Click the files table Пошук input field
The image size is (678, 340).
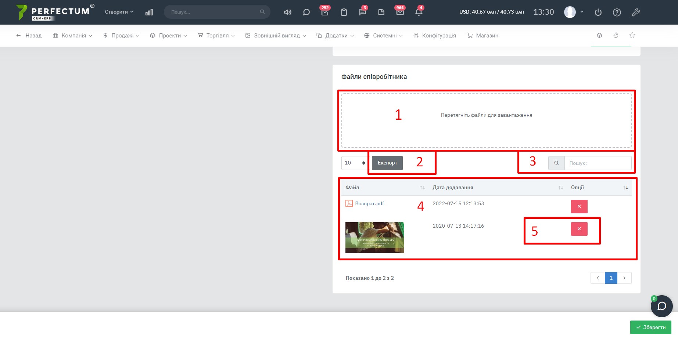click(x=598, y=163)
